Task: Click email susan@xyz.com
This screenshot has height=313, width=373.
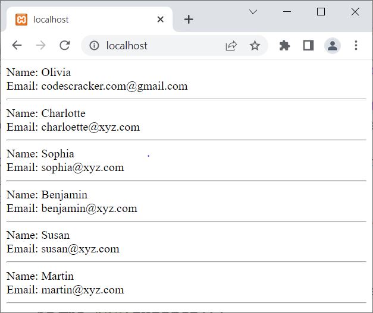Action: tap(80, 249)
